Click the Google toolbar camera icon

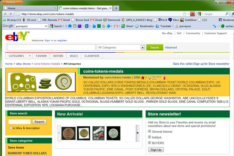70,26
